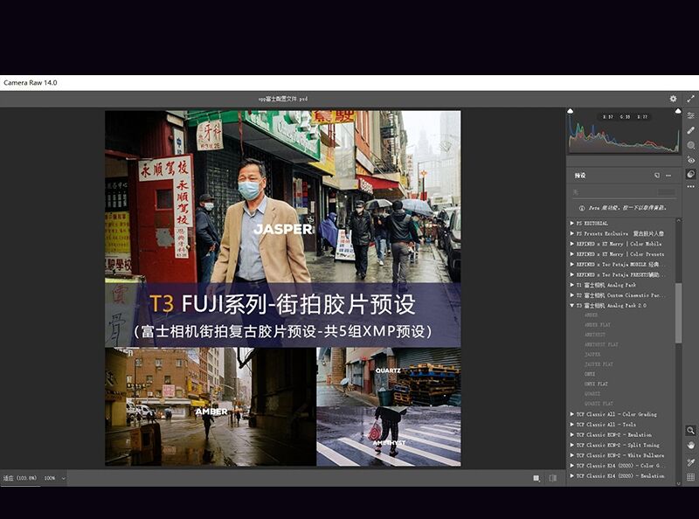
Task: Select the Masking circle tool
Action: [690, 145]
